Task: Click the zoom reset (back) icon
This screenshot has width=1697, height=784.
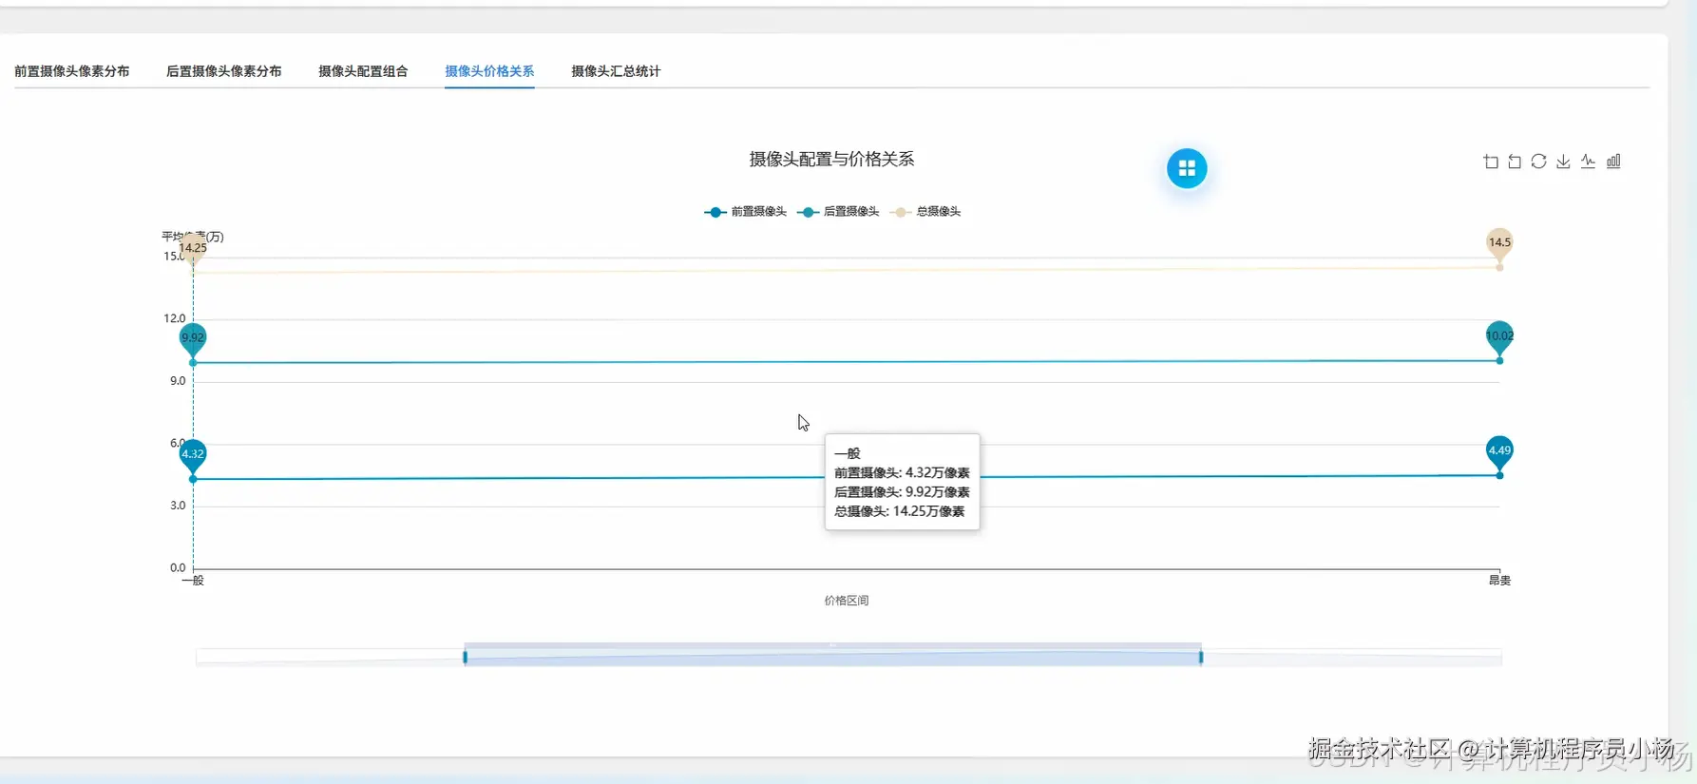Action: pyautogui.click(x=1515, y=162)
